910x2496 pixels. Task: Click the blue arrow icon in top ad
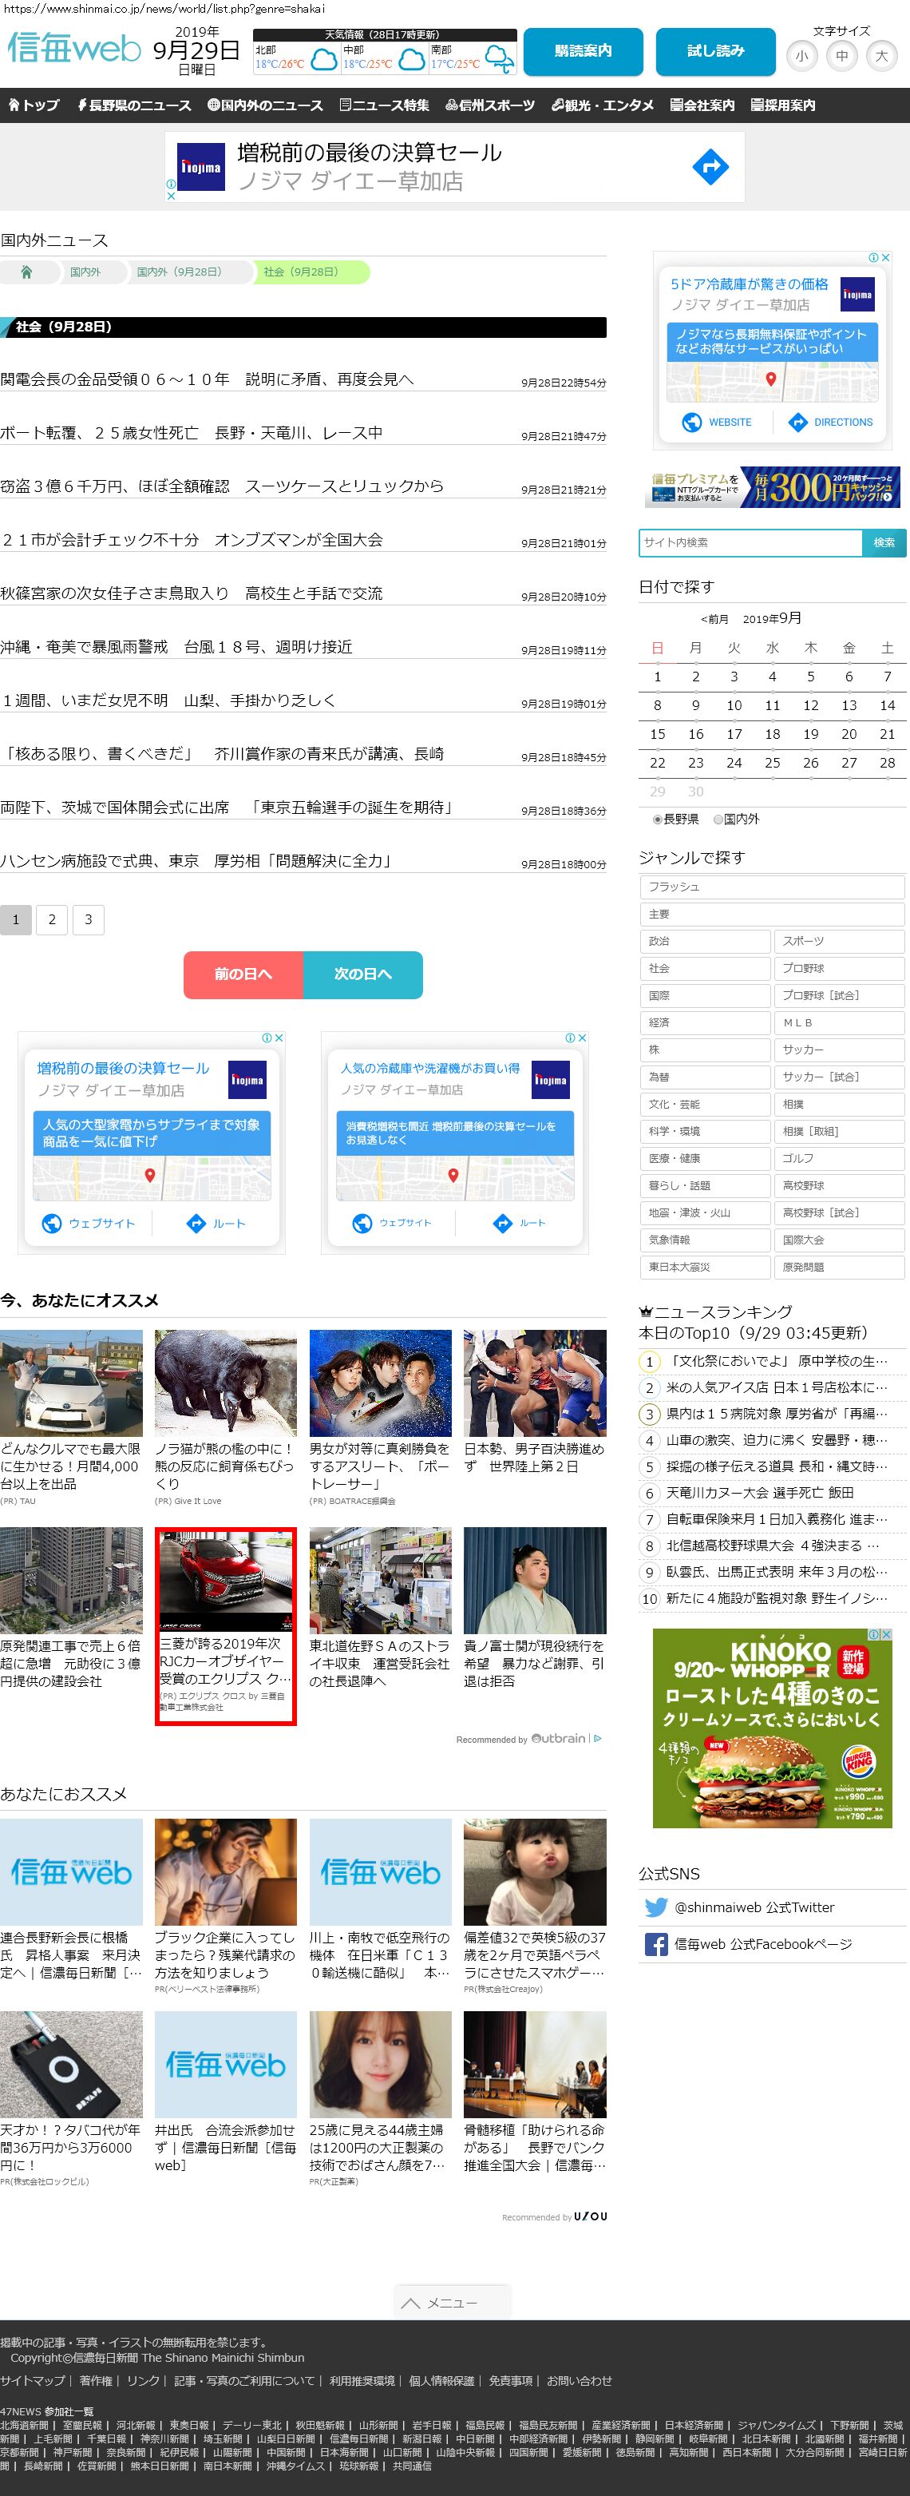[x=710, y=167]
